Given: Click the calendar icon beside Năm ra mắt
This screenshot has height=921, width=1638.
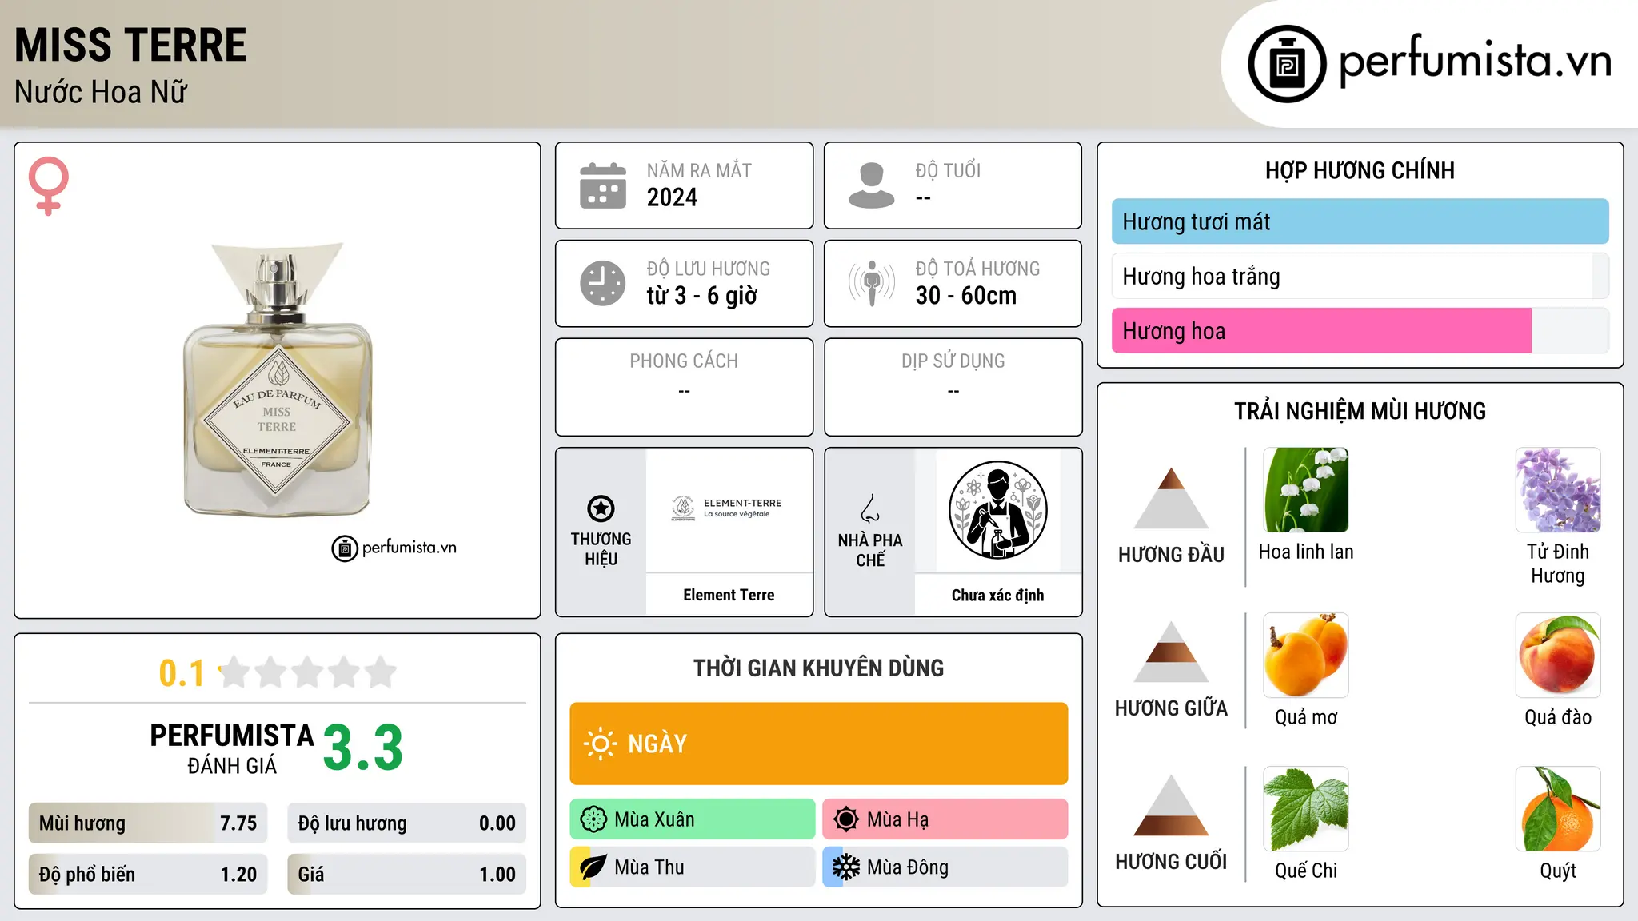Looking at the screenshot, I should coord(603,185).
